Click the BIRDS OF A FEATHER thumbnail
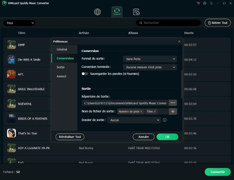 point(11,118)
